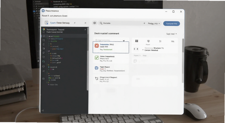Screen dimensions: 225x123
Task: Select the grid layout icon in right panel
Action: (137, 41)
